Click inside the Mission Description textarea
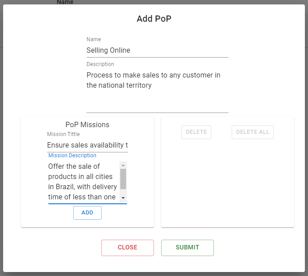 pyautogui.click(x=84, y=182)
